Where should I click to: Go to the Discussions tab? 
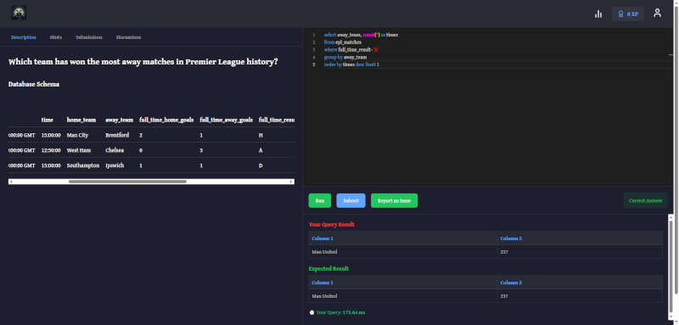[128, 37]
